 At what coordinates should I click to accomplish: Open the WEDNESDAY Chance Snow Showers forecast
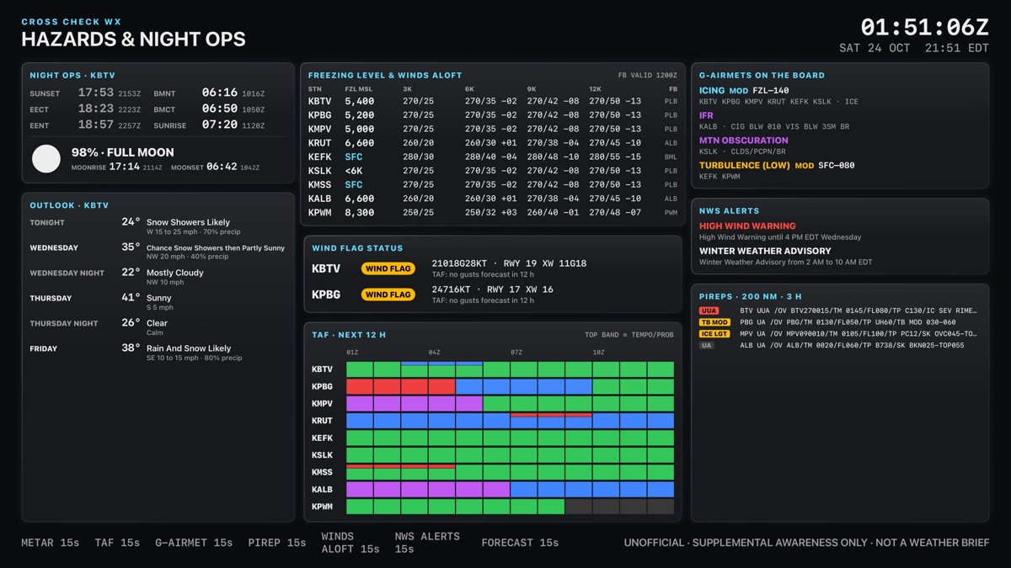(x=158, y=252)
